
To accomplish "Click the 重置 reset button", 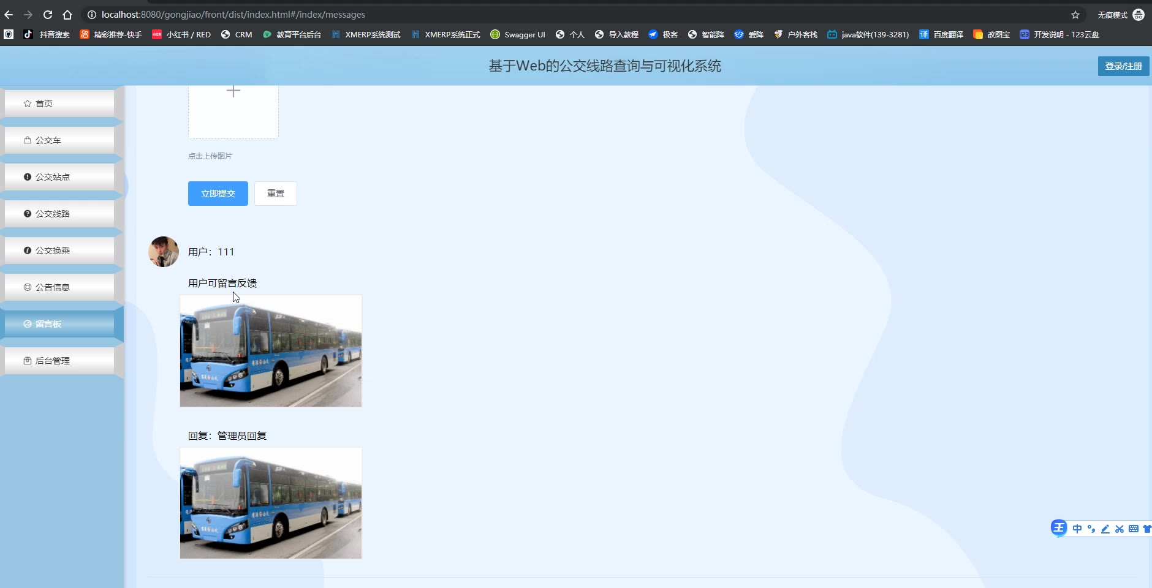I will point(276,194).
